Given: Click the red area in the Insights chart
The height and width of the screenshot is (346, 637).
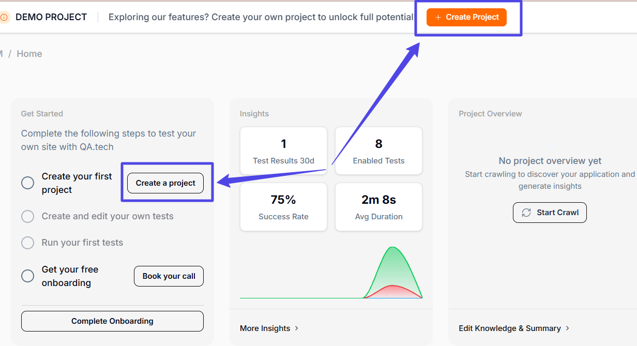Looking at the screenshot, I should pyautogui.click(x=393, y=292).
